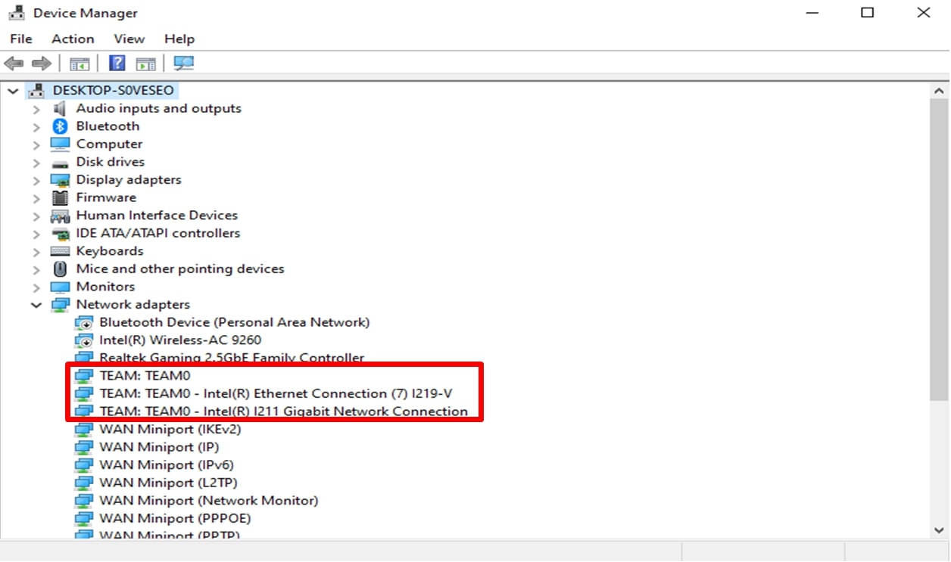Click the Intel(R) Wireless-AC 9260 adapter icon
Image resolution: width=951 pixels, height=562 pixels.
[83, 340]
